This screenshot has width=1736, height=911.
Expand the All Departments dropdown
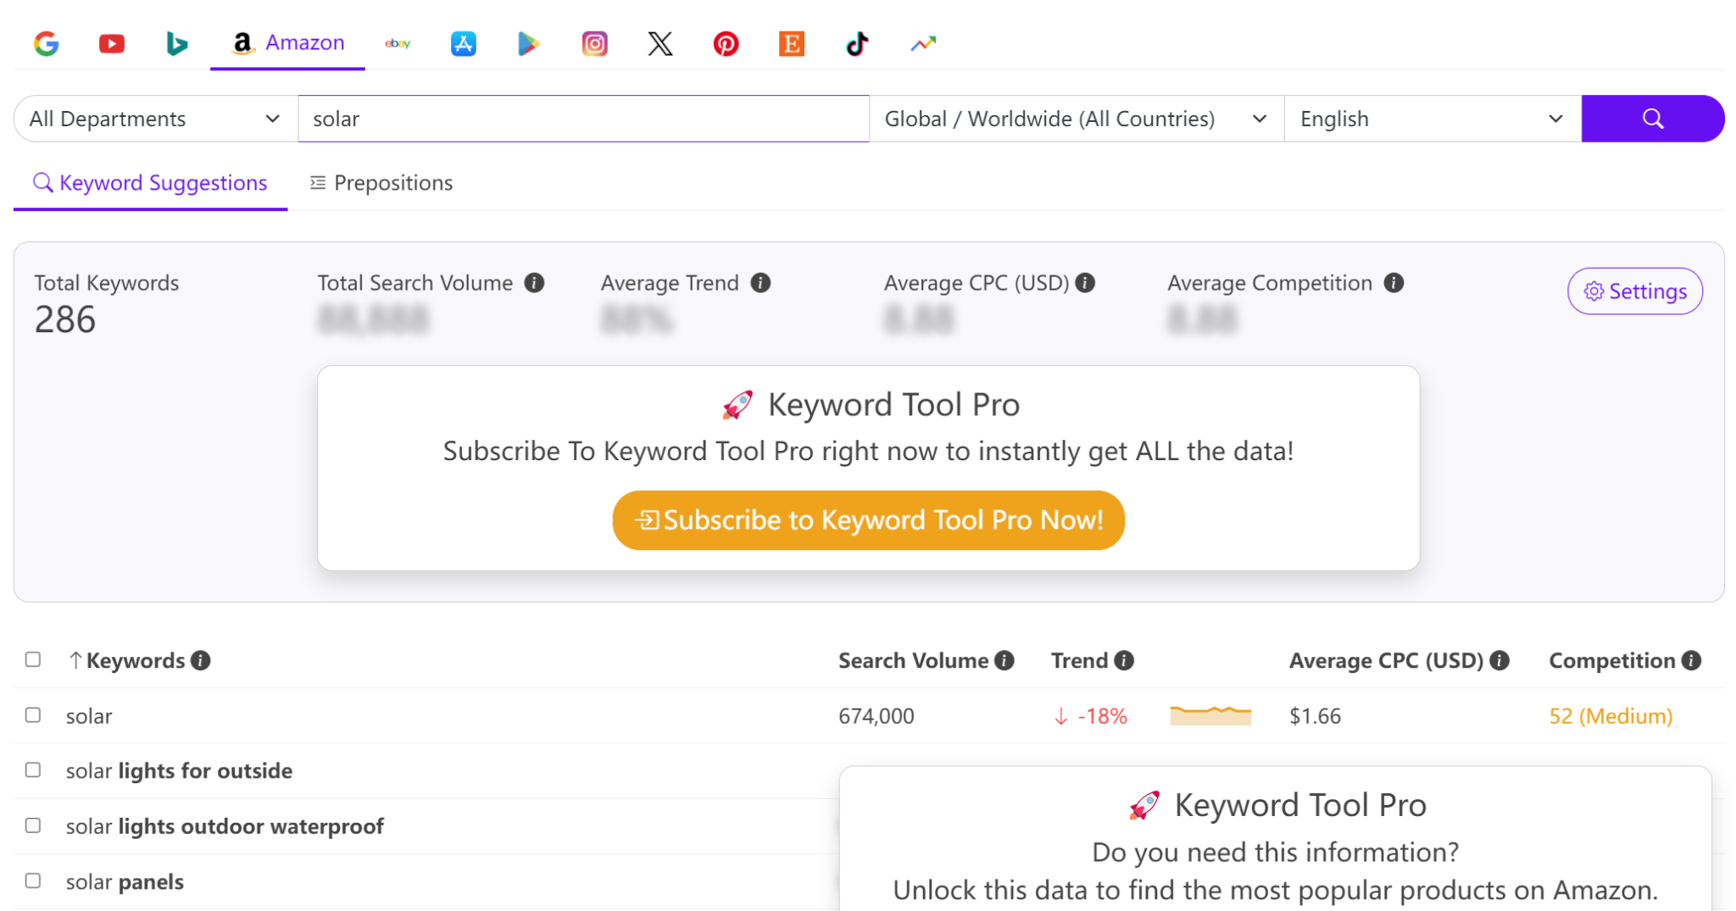tap(155, 119)
